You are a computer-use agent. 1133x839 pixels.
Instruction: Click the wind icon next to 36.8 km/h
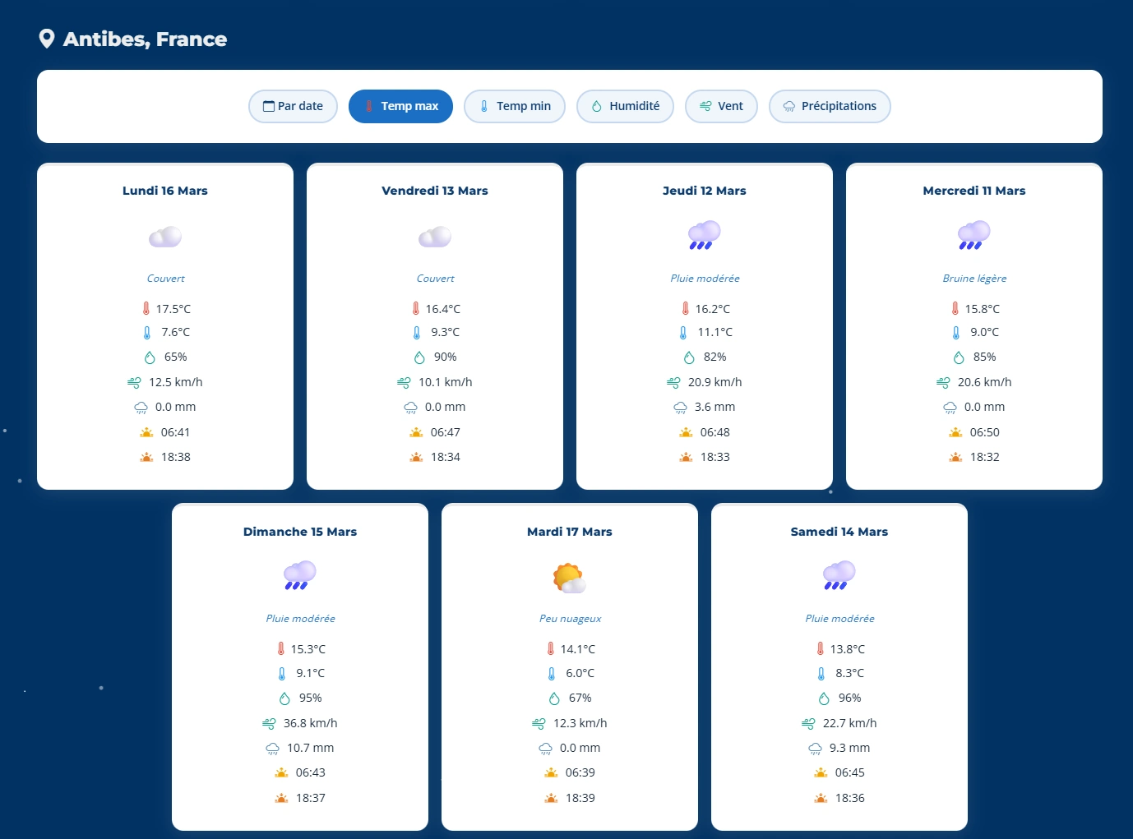coord(269,723)
